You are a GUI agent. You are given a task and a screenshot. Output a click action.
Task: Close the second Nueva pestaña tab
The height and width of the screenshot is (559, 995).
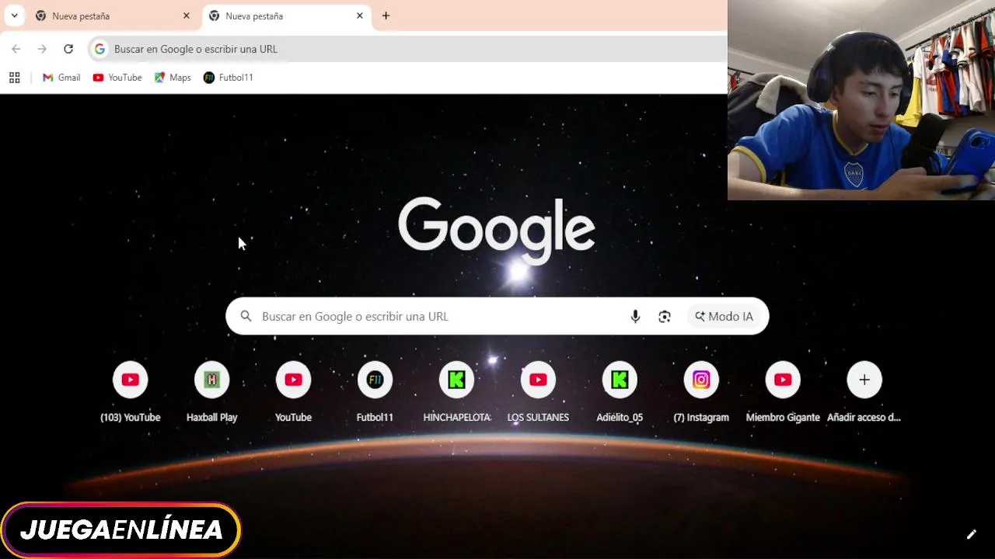tap(359, 16)
